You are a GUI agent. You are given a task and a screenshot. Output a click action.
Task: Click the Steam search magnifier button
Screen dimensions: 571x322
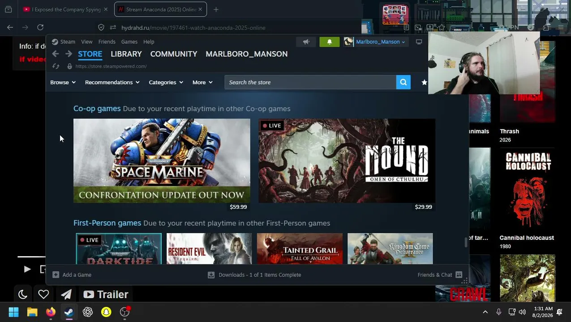[403, 82]
